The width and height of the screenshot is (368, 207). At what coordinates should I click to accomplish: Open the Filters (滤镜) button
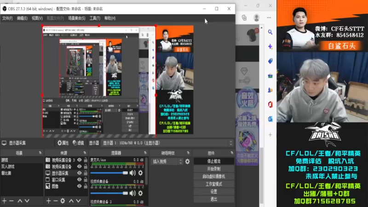[78, 143]
